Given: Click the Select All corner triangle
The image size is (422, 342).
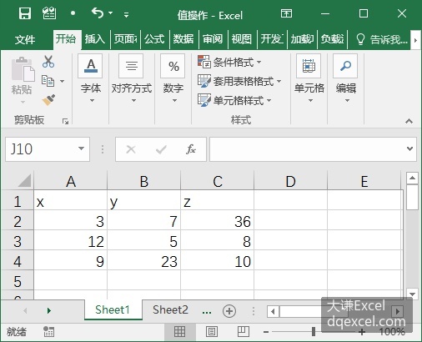Looking at the screenshot, I should coord(24,180).
